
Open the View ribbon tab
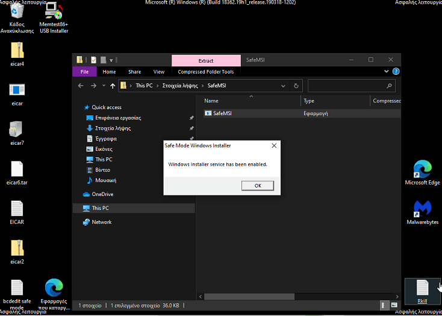tap(159, 72)
